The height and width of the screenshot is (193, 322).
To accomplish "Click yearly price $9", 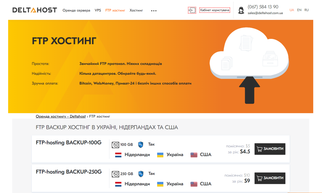I will (x=247, y=181).
